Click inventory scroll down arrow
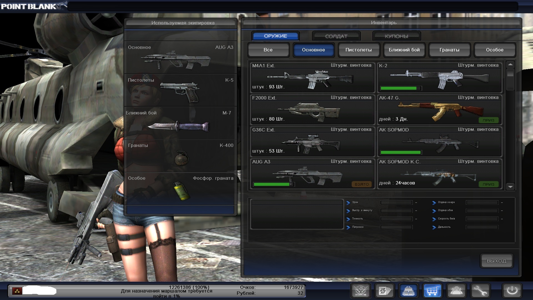The height and width of the screenshot is (300, 533). pos(510,186)
